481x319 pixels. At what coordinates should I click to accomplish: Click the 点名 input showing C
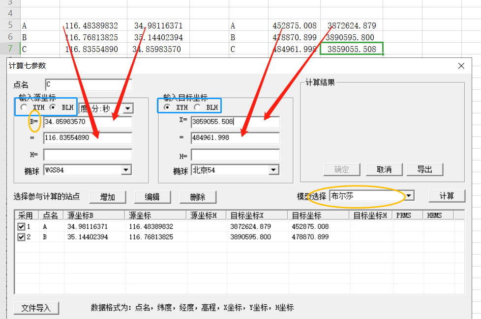pyautogui.click(x=88, y=84)
